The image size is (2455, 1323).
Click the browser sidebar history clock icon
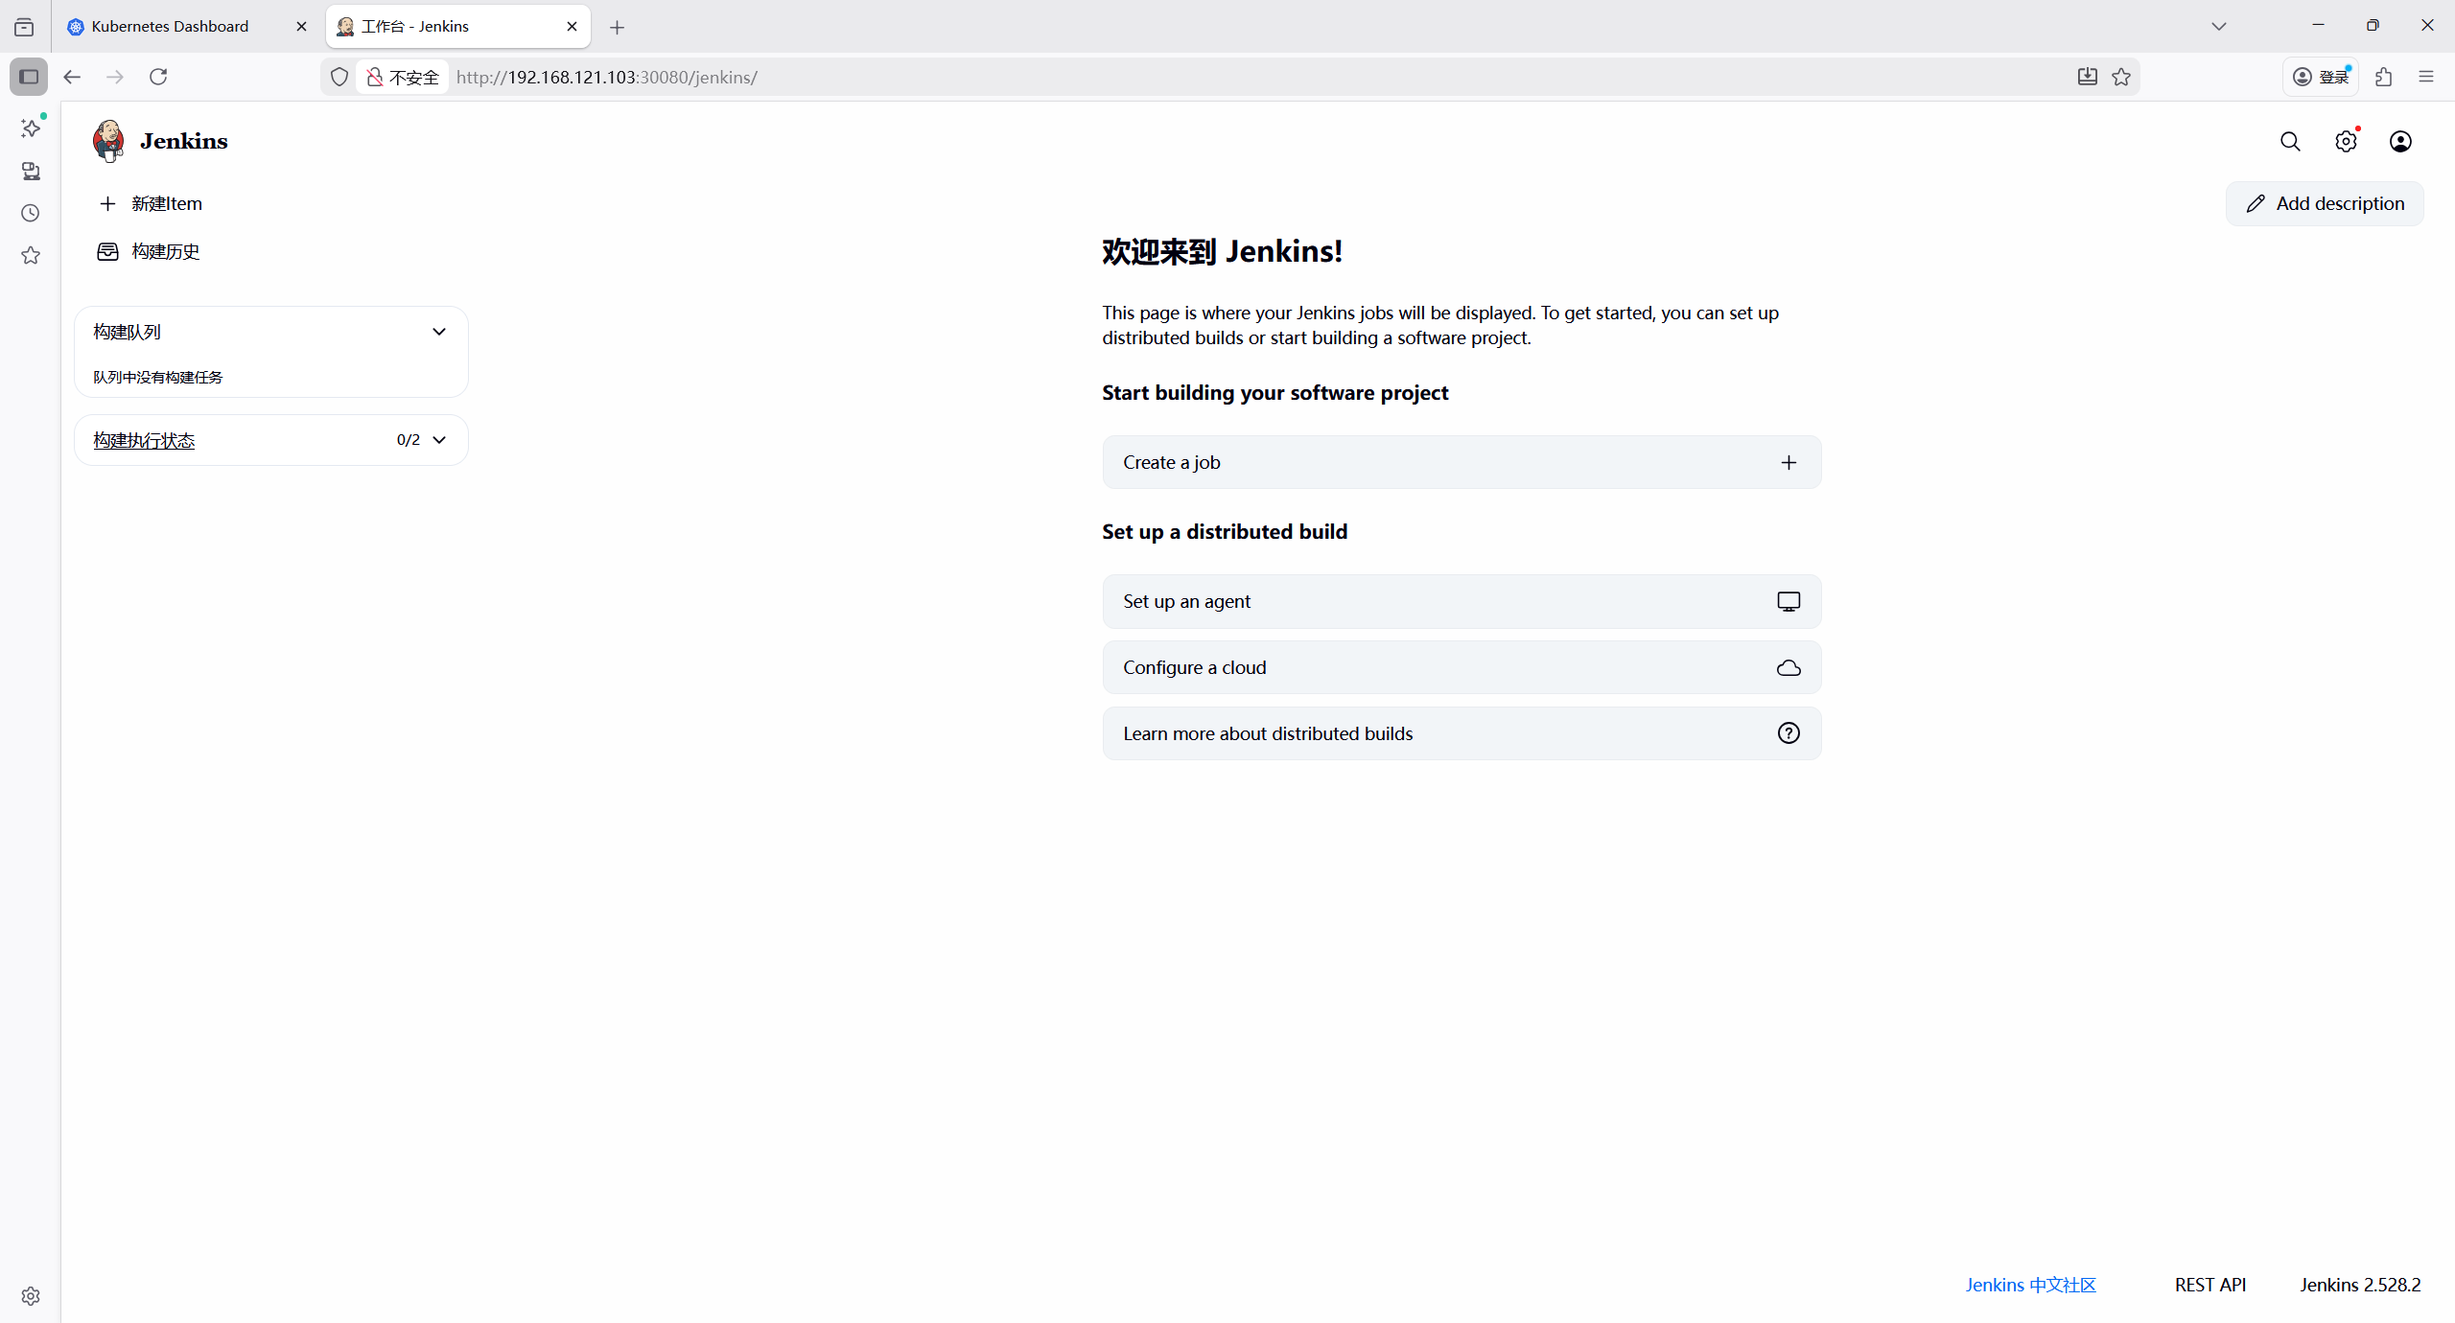(x=31, y=213)
